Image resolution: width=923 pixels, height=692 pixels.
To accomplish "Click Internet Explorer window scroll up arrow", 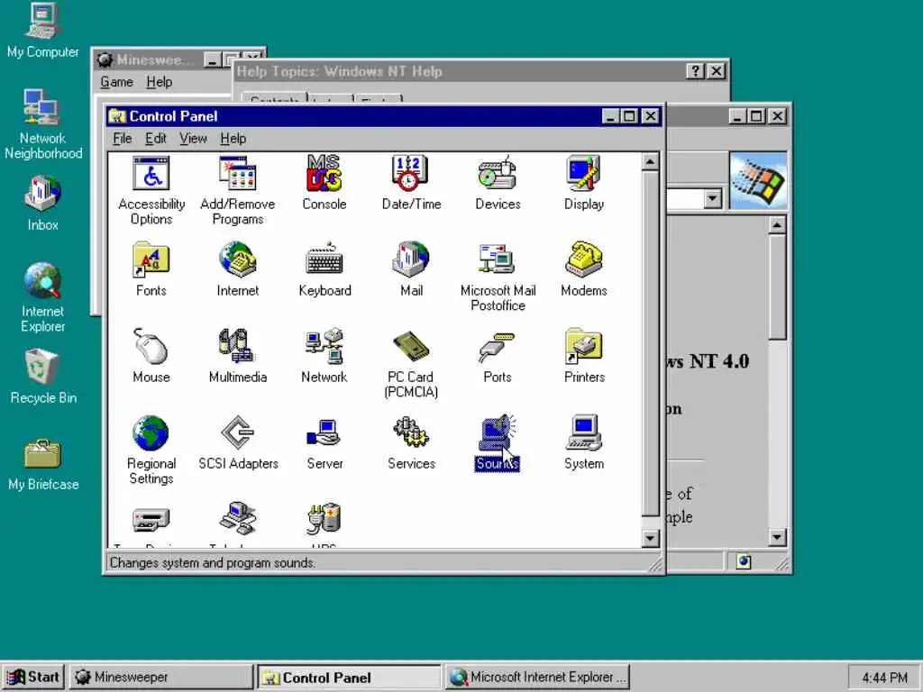I will click(x=777, y=224).
